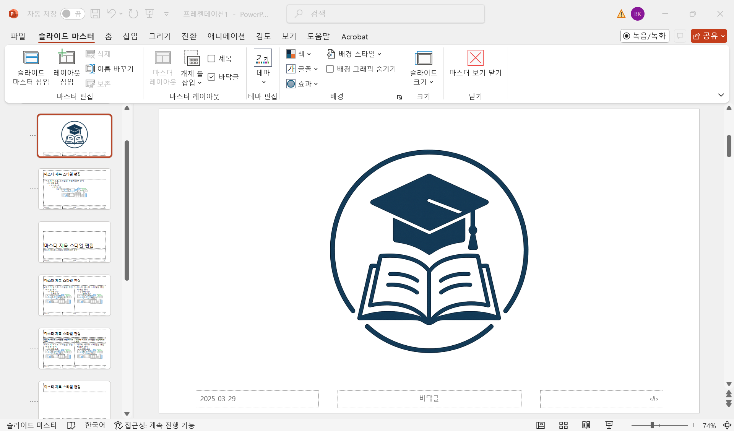Viewport: 734px width, 431px height.
Task: Click the Insert Slide Master icon
Action: coord(31,58)
